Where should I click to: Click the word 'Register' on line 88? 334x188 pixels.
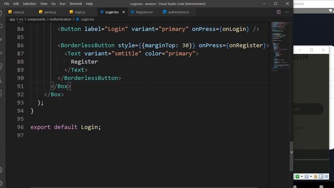click(x=85, y=62)
